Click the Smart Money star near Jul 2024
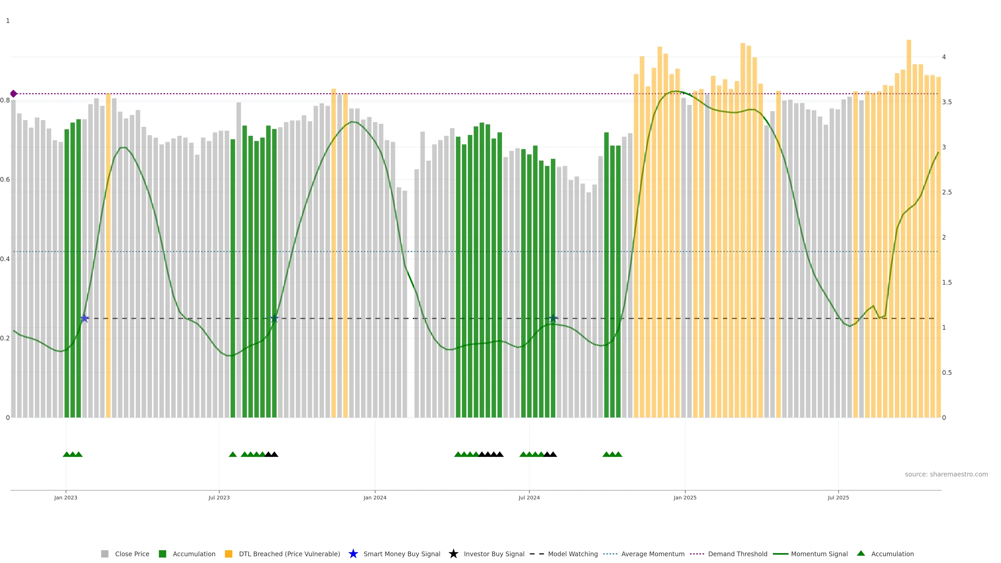Image resolution: width=1001 pixels, height=563 pixels. tap(553, 318)
